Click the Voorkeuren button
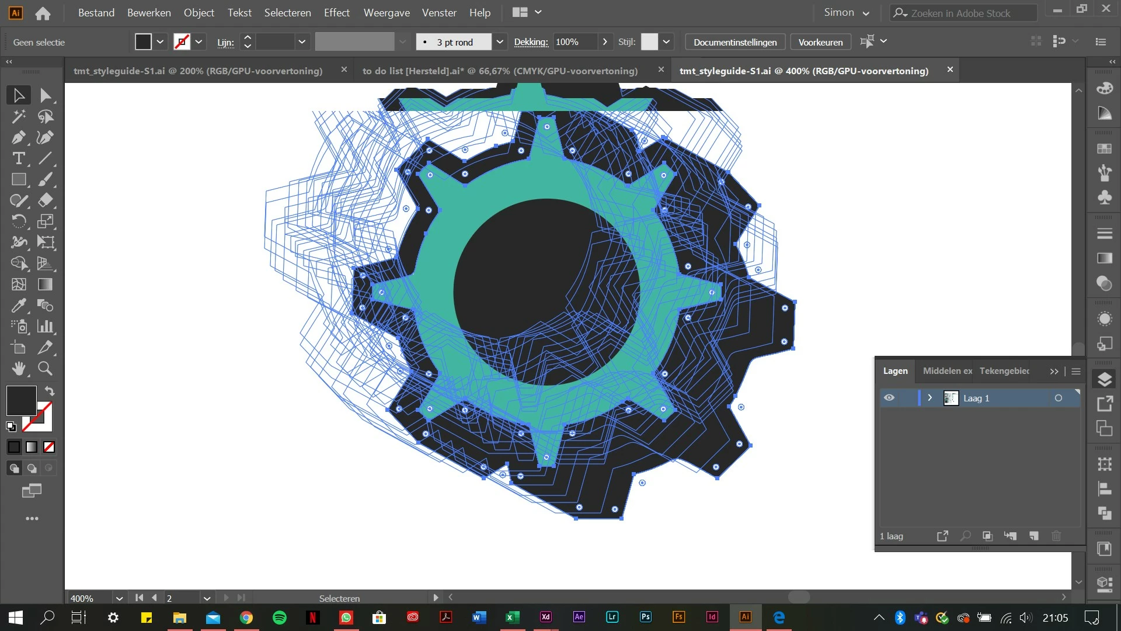 (x=820, y=42)
